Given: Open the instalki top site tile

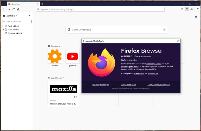Looking at the screenshot, I should tap(55, 57).
